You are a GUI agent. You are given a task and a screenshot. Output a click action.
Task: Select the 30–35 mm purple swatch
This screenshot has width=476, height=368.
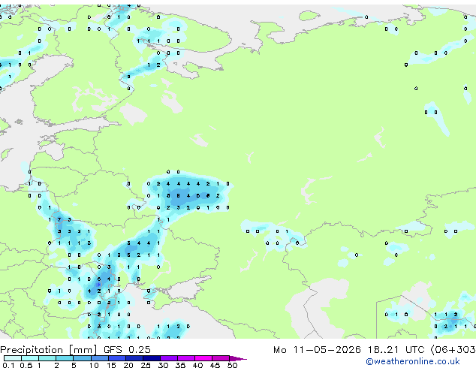coord(169,358)
